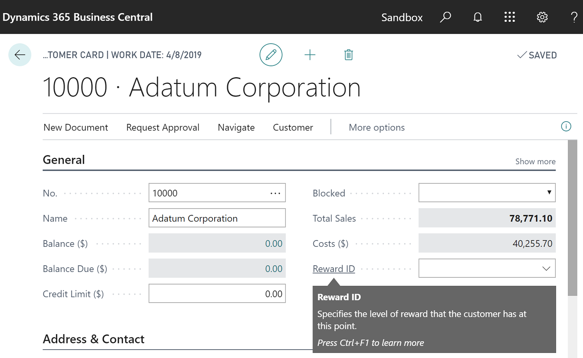The width and height of the screenshot is (583, 358).
Task: Click in the Credit Limit input field
Action: (217, 293)
